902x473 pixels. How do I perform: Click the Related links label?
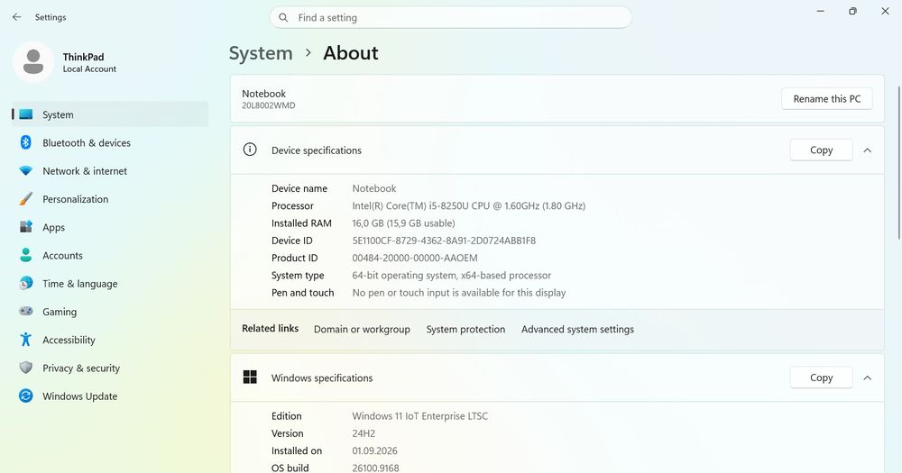(270, 328)
